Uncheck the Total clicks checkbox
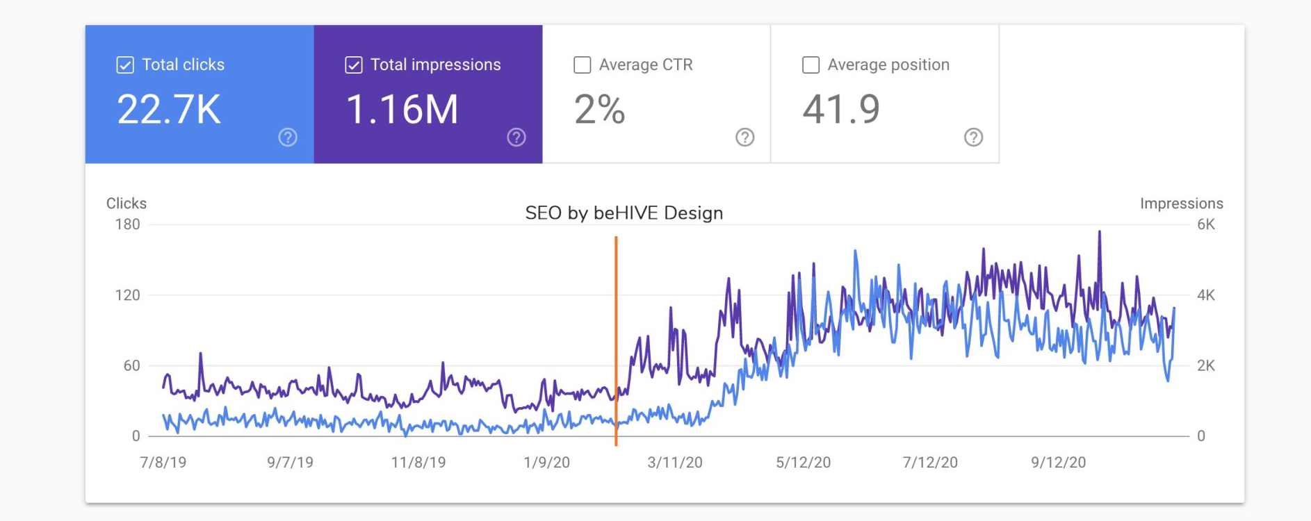Image resolution: width=1311 pixels, height=521 pixels. coord(125,65)
